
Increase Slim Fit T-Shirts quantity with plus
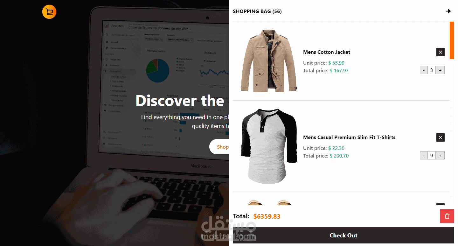pos(440,156)
